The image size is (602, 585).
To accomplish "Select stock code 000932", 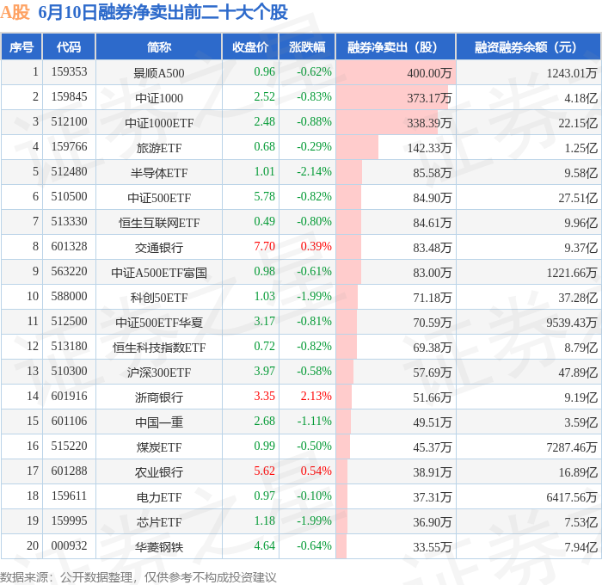I will point(69,545).
